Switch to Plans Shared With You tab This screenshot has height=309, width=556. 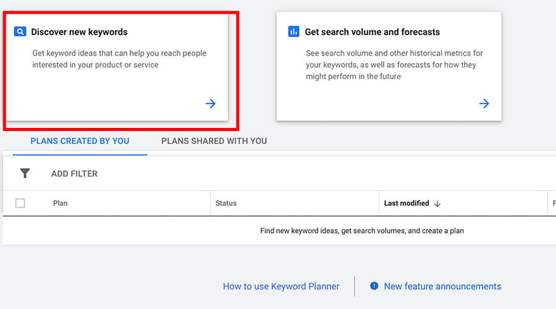[x=214, y=141]
